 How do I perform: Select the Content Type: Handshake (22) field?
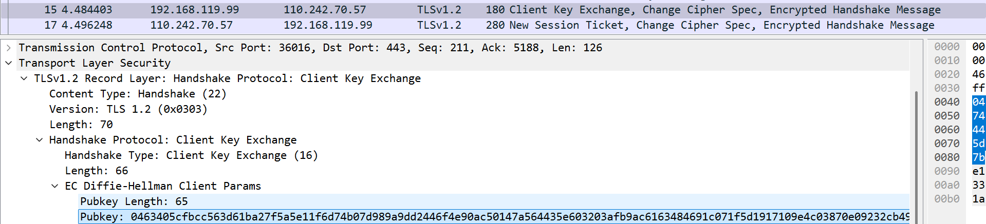(138, 94)
